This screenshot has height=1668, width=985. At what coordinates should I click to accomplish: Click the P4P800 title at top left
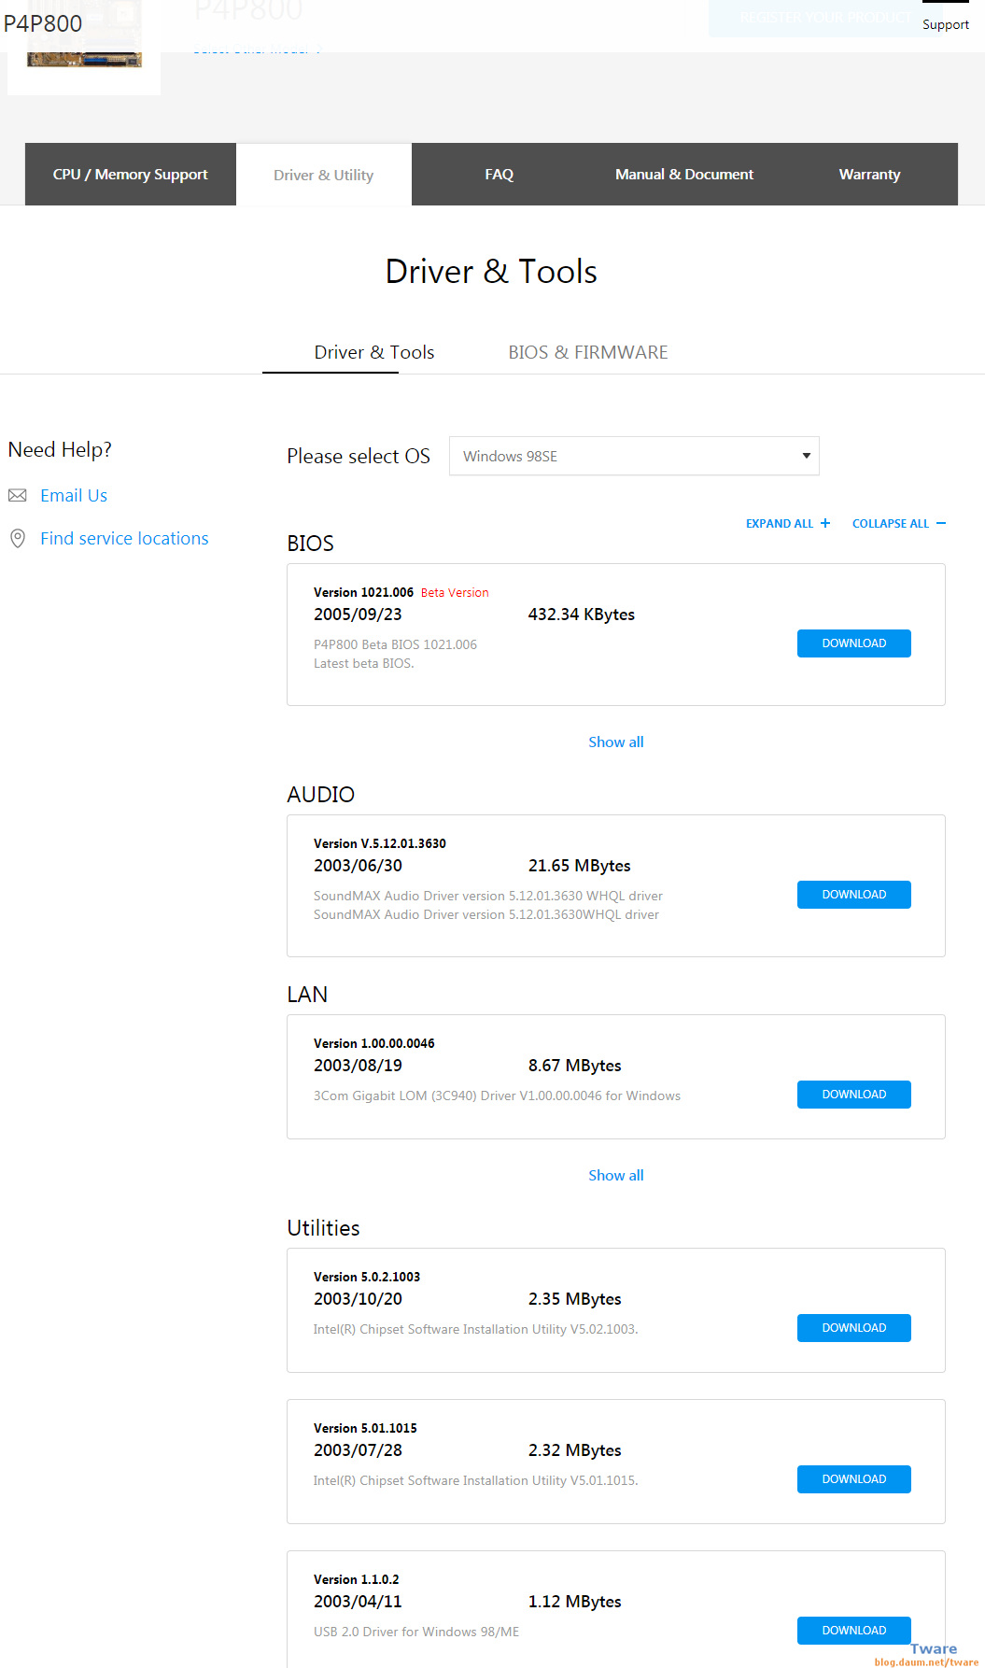click(x=43, y=23)
